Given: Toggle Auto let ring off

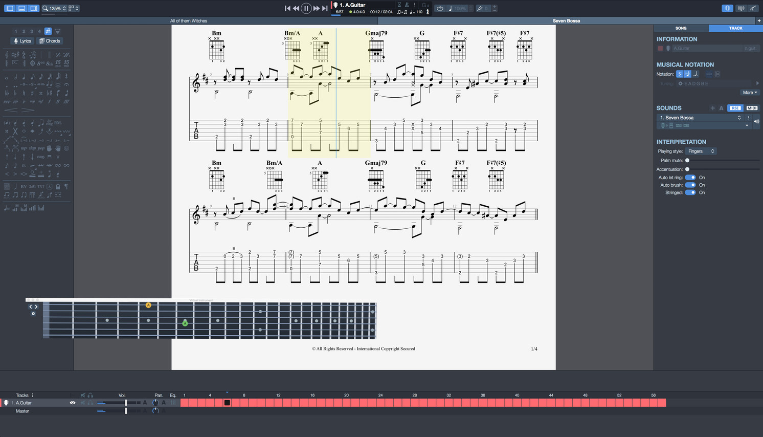Looking at the screenshot, I should 690,177.
